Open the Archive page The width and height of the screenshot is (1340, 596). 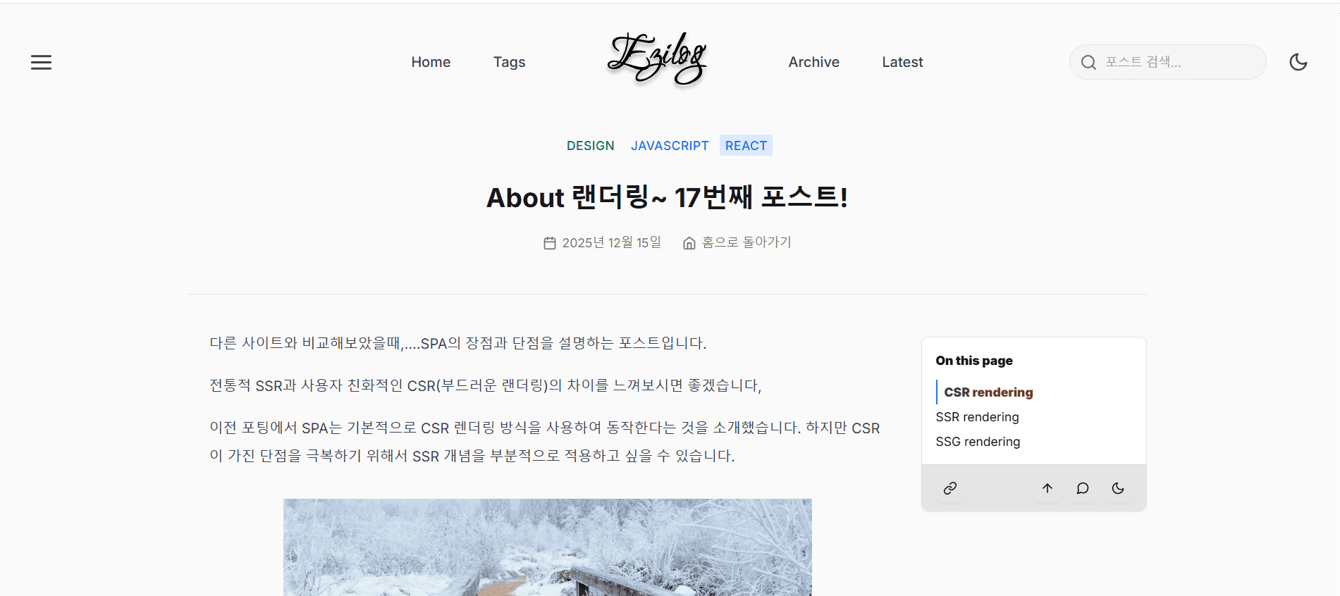coord(813,62)
